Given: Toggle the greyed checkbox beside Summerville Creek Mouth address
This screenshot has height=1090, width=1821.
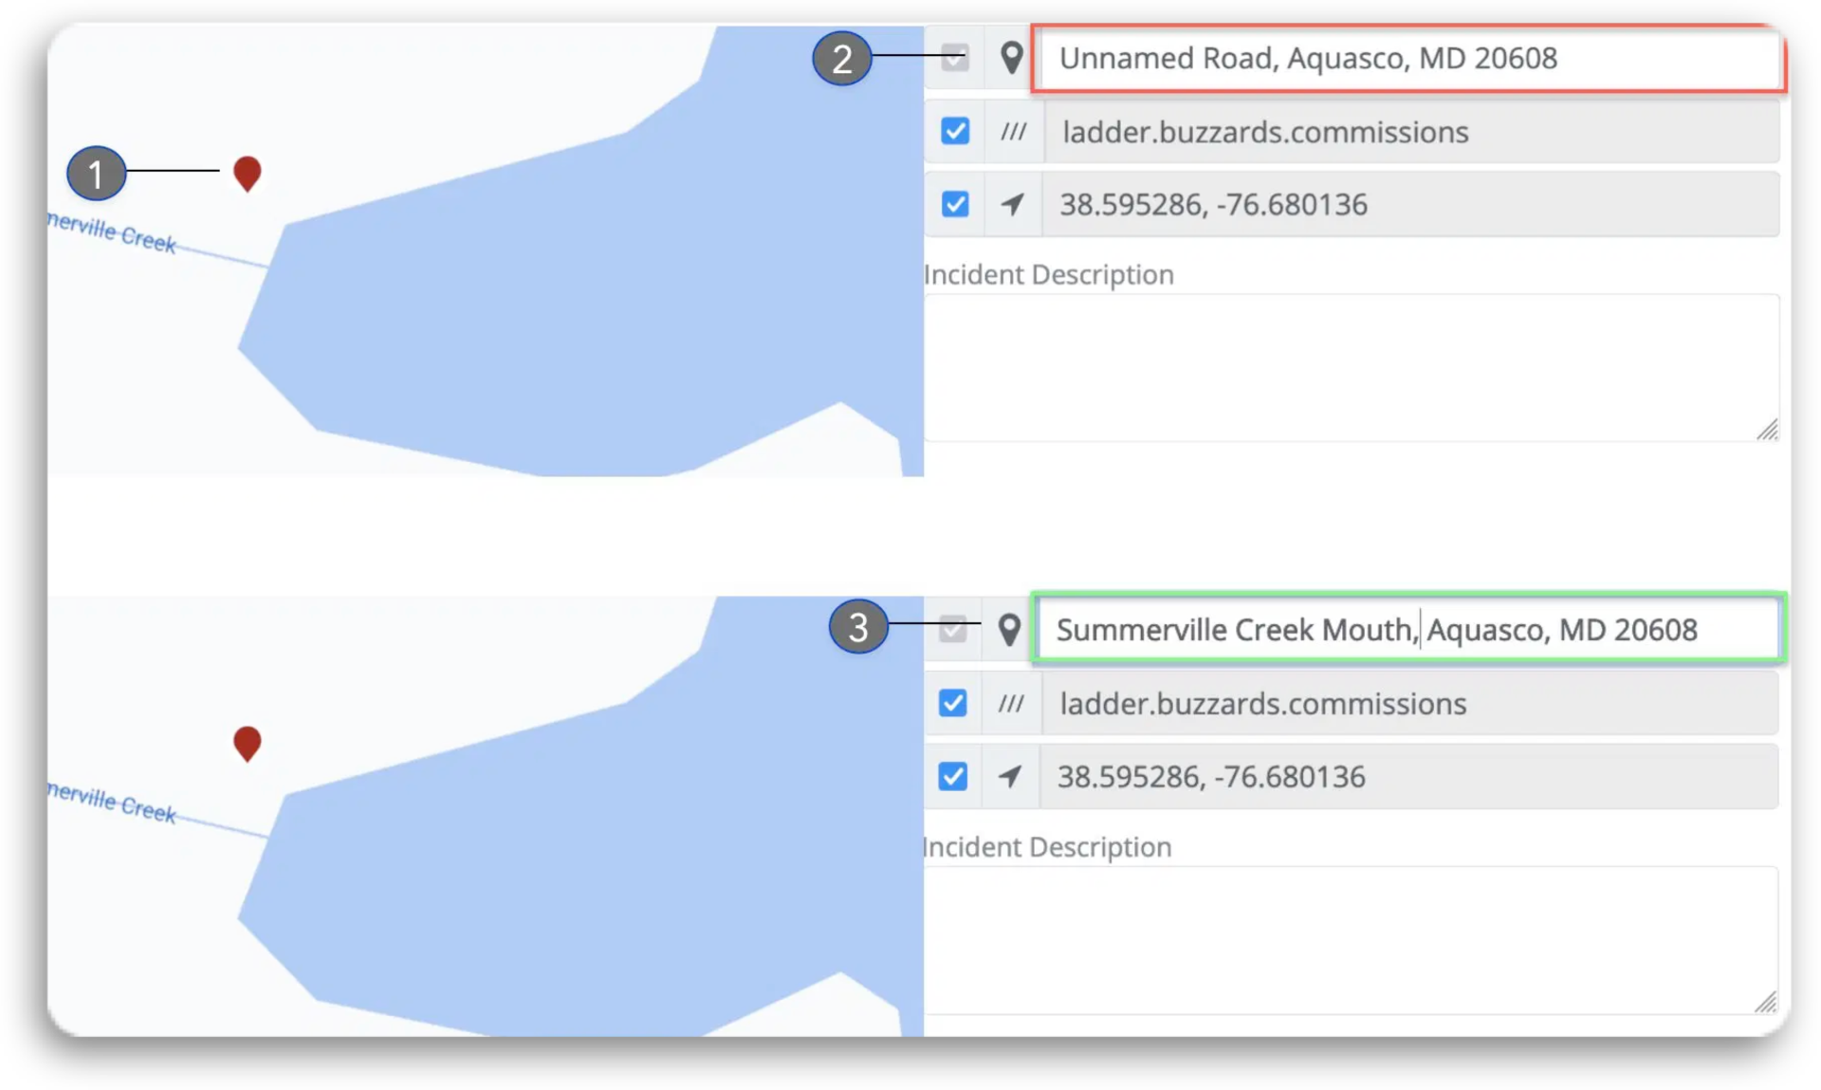Looking at the screenshot, I should click(x=953, y=629).
